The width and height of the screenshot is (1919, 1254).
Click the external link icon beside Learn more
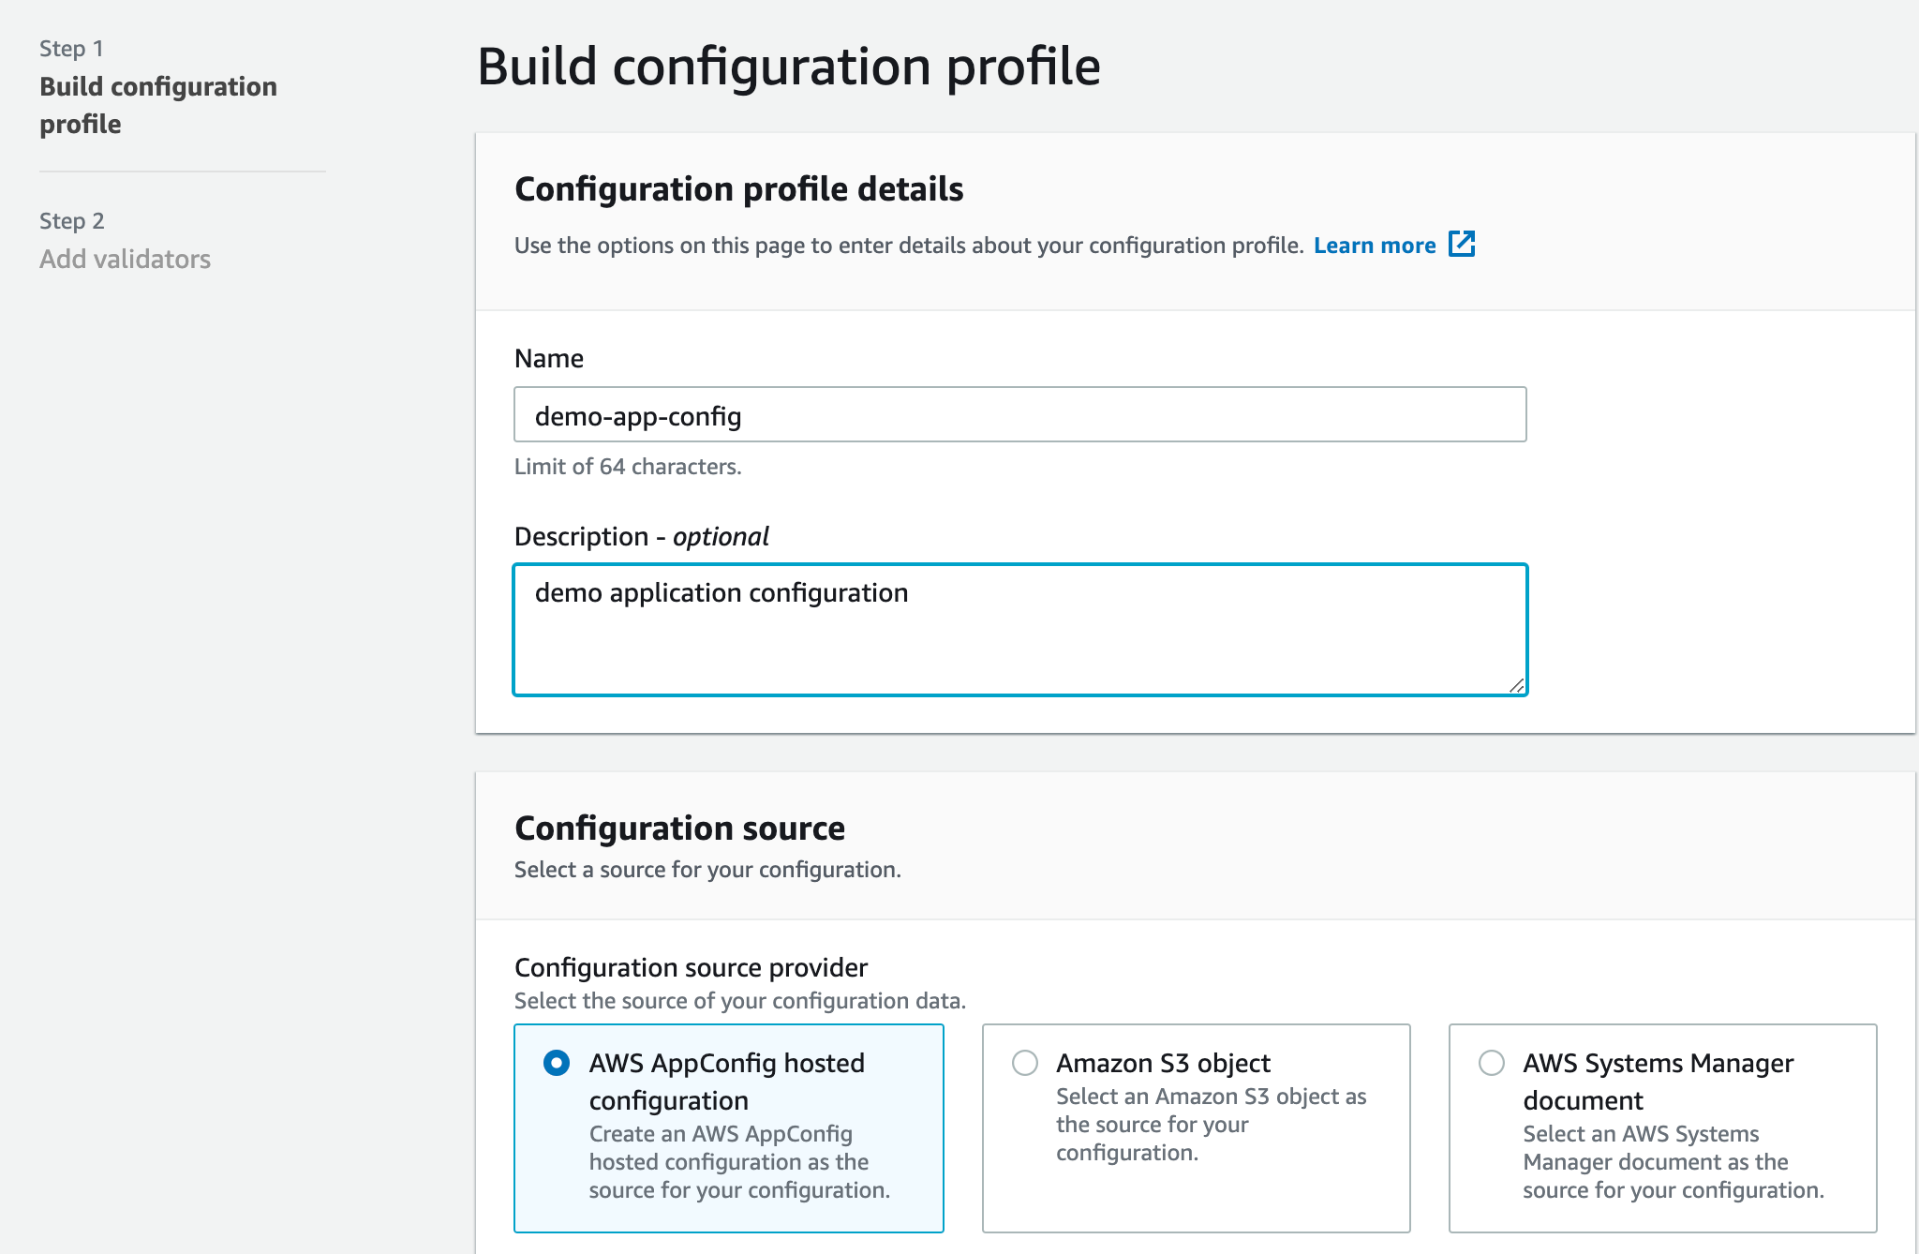pos(1462,244)
